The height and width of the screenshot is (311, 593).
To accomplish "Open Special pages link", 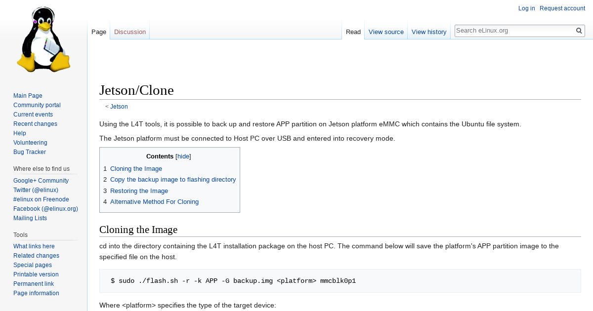I will (x=33, y=265).
